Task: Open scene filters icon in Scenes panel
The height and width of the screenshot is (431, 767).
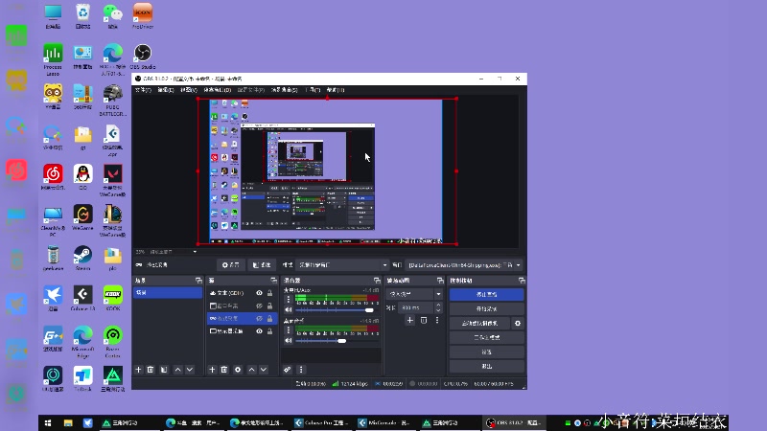Action: 164,370
